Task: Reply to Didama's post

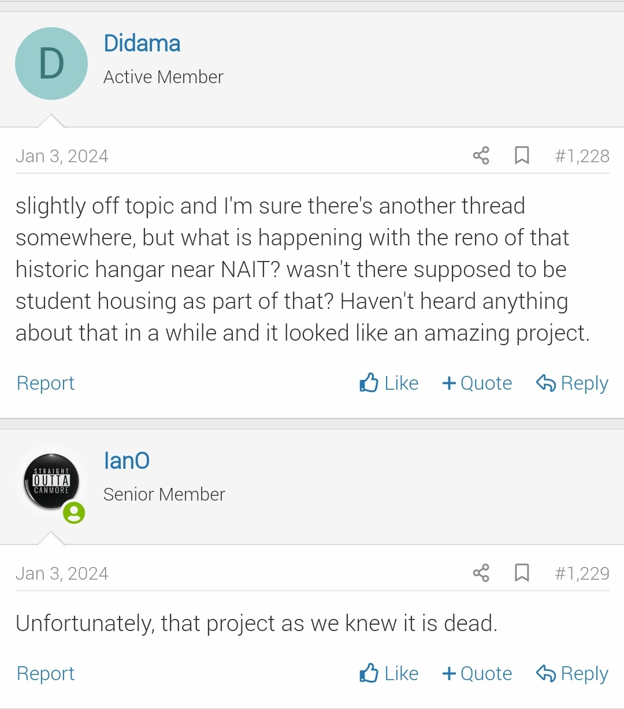Action: click(x=572, y=383)
